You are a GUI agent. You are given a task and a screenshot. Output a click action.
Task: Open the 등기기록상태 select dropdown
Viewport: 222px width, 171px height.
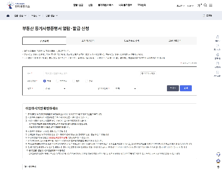click(126, 89)
